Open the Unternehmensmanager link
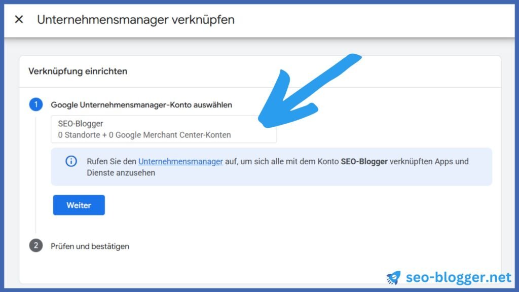This screenshot has width=519, height=292. coord(180,162)
